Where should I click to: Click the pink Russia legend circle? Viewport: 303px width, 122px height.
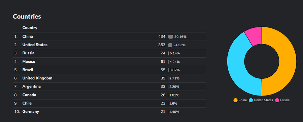277,100
